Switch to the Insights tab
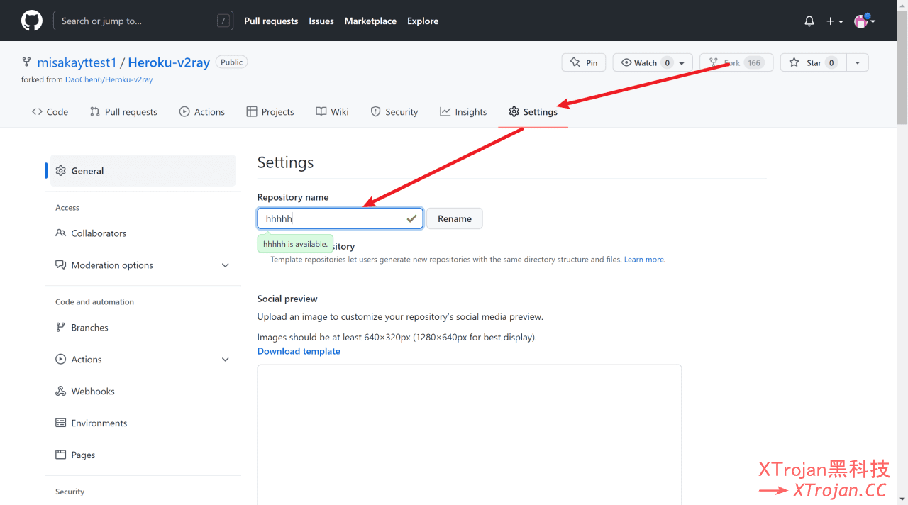908x505 pixels. click(x=463, y=111)
